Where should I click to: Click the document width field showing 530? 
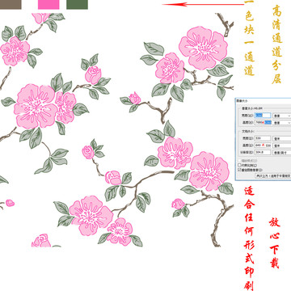pyautogui.click(x=263, y=138)
